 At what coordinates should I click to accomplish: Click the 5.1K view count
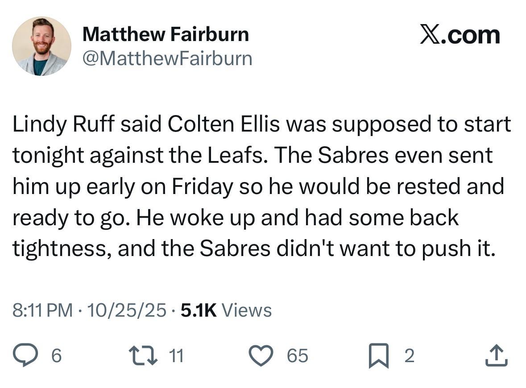199,310
